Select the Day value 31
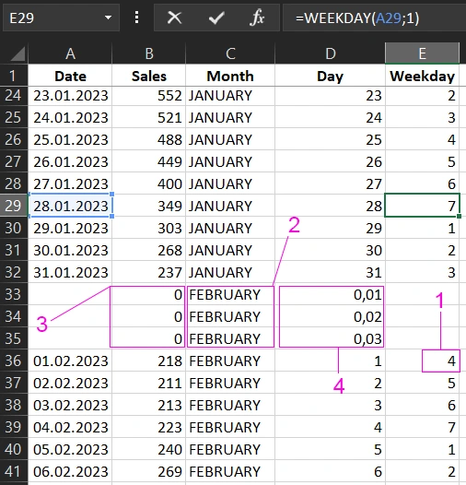466x485 pixels. coord(330,272)
